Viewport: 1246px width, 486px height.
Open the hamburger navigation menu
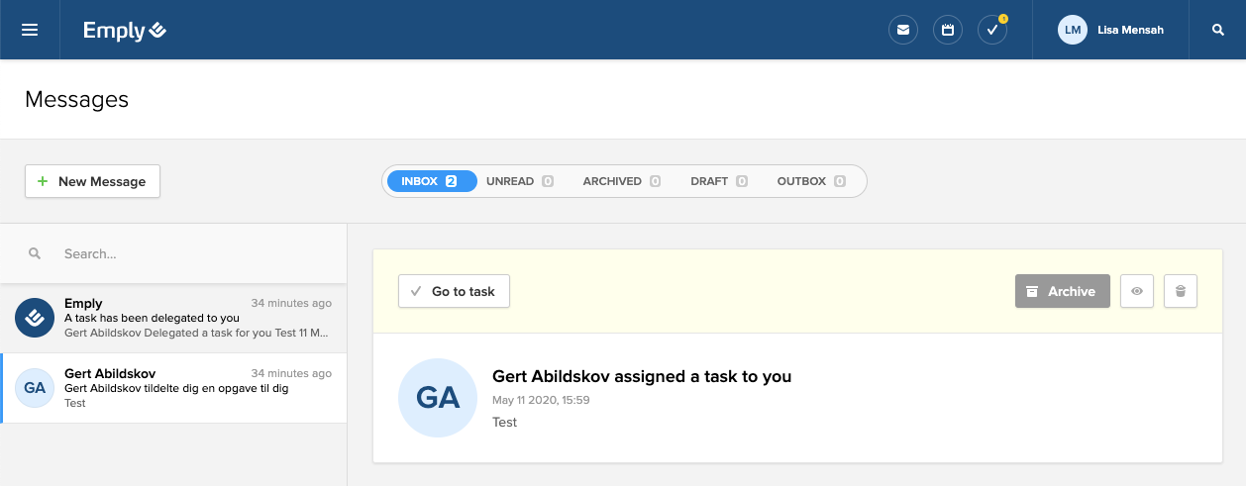coord(30,30)
